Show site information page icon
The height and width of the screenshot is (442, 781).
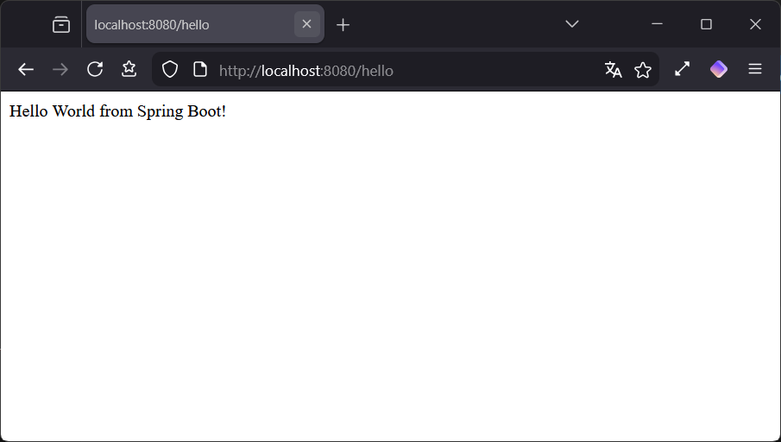tap(199, 69)
